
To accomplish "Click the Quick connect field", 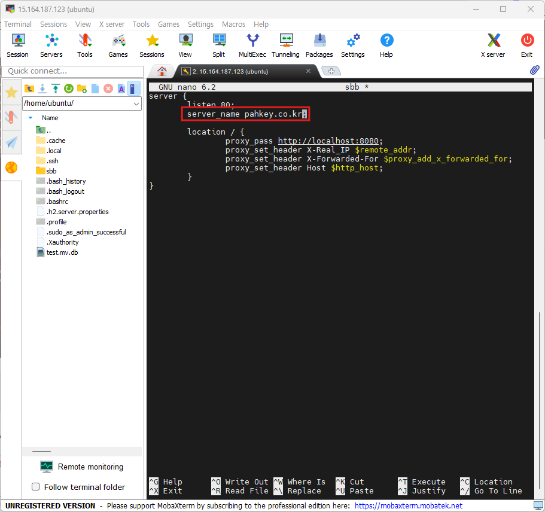I will [x=72, y=71].
